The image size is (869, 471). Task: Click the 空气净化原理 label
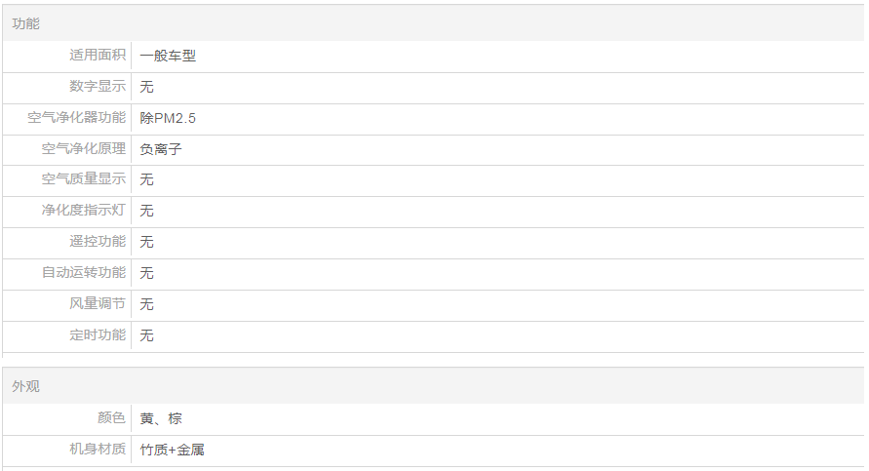[84, 149]
